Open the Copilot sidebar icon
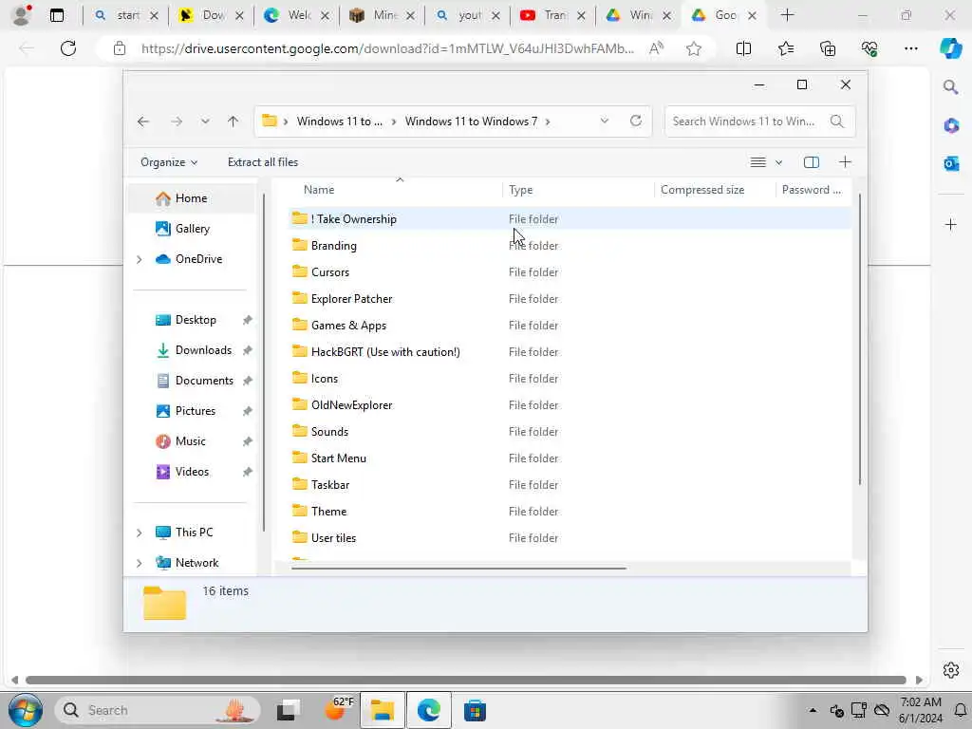This screenshot has height=729, width=972. (950, 48)
